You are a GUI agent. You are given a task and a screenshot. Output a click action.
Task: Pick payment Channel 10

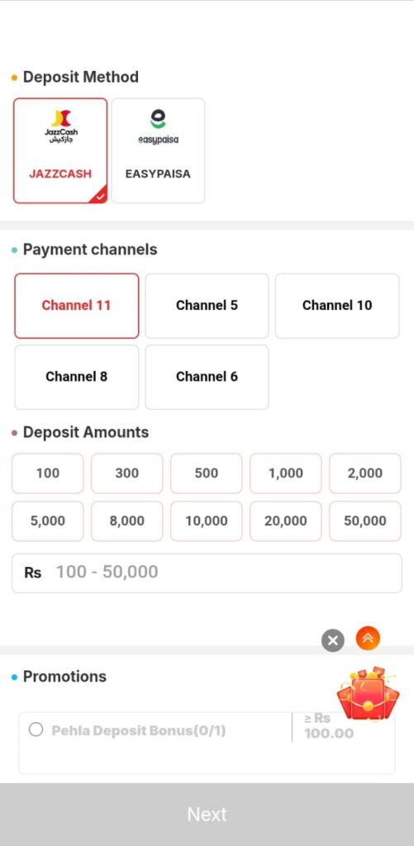(x=337, y=306)
